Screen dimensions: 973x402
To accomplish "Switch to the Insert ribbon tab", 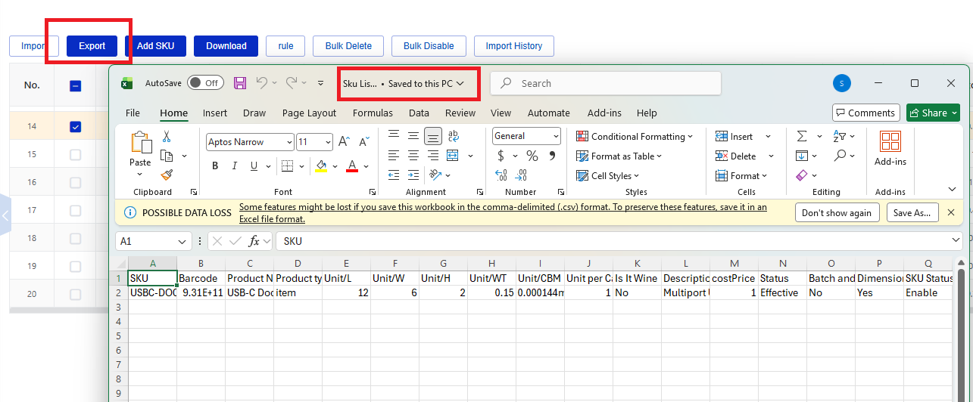I will pyautogui.click(x=215, y=113).
